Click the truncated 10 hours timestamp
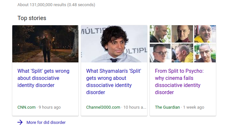The image size is (225, 130). click(135, 107)
